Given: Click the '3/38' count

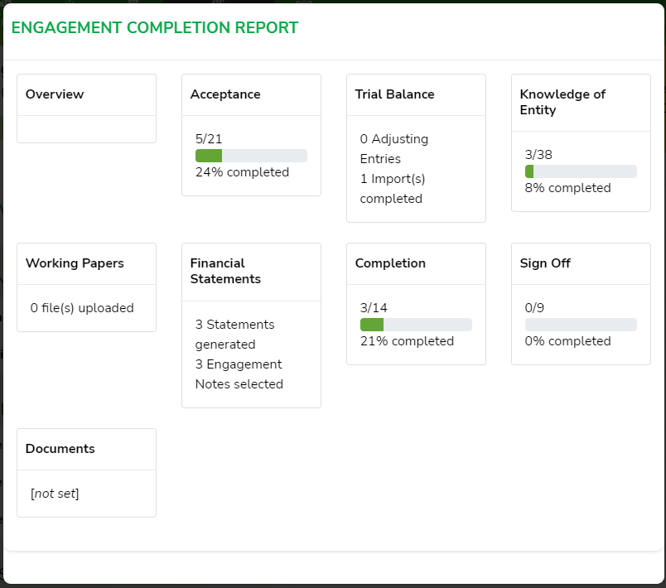Looking at the screenshot, I should (538, 155).
